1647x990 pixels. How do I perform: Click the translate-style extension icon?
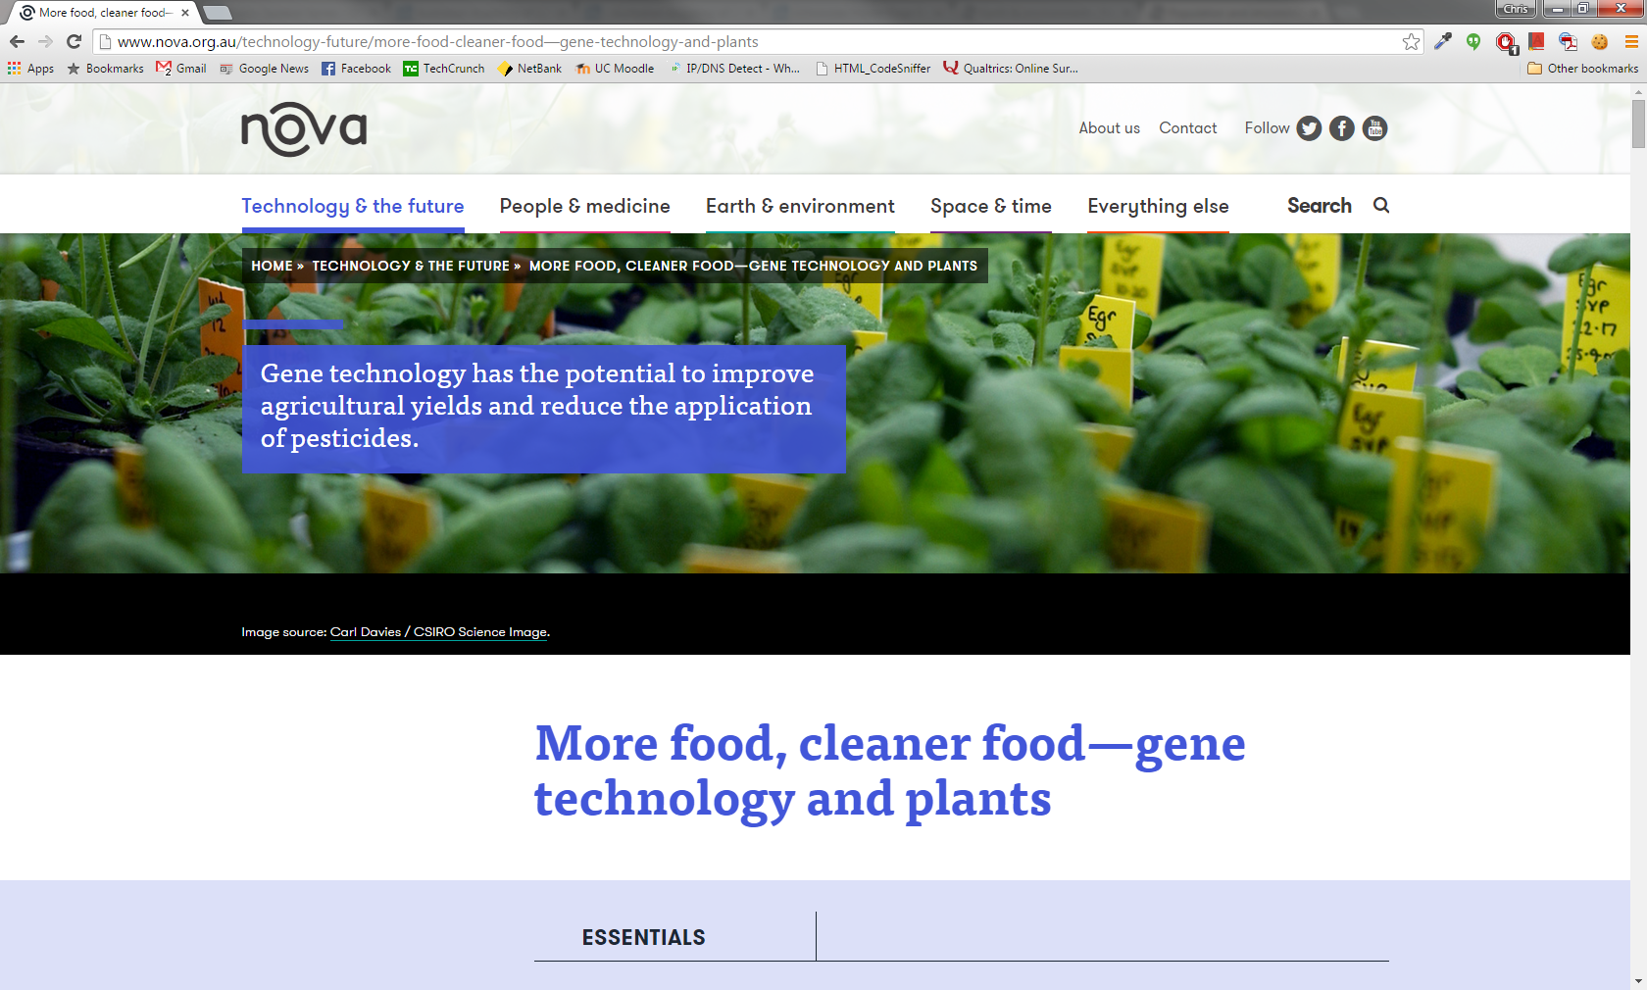[x=1569, y=41]
